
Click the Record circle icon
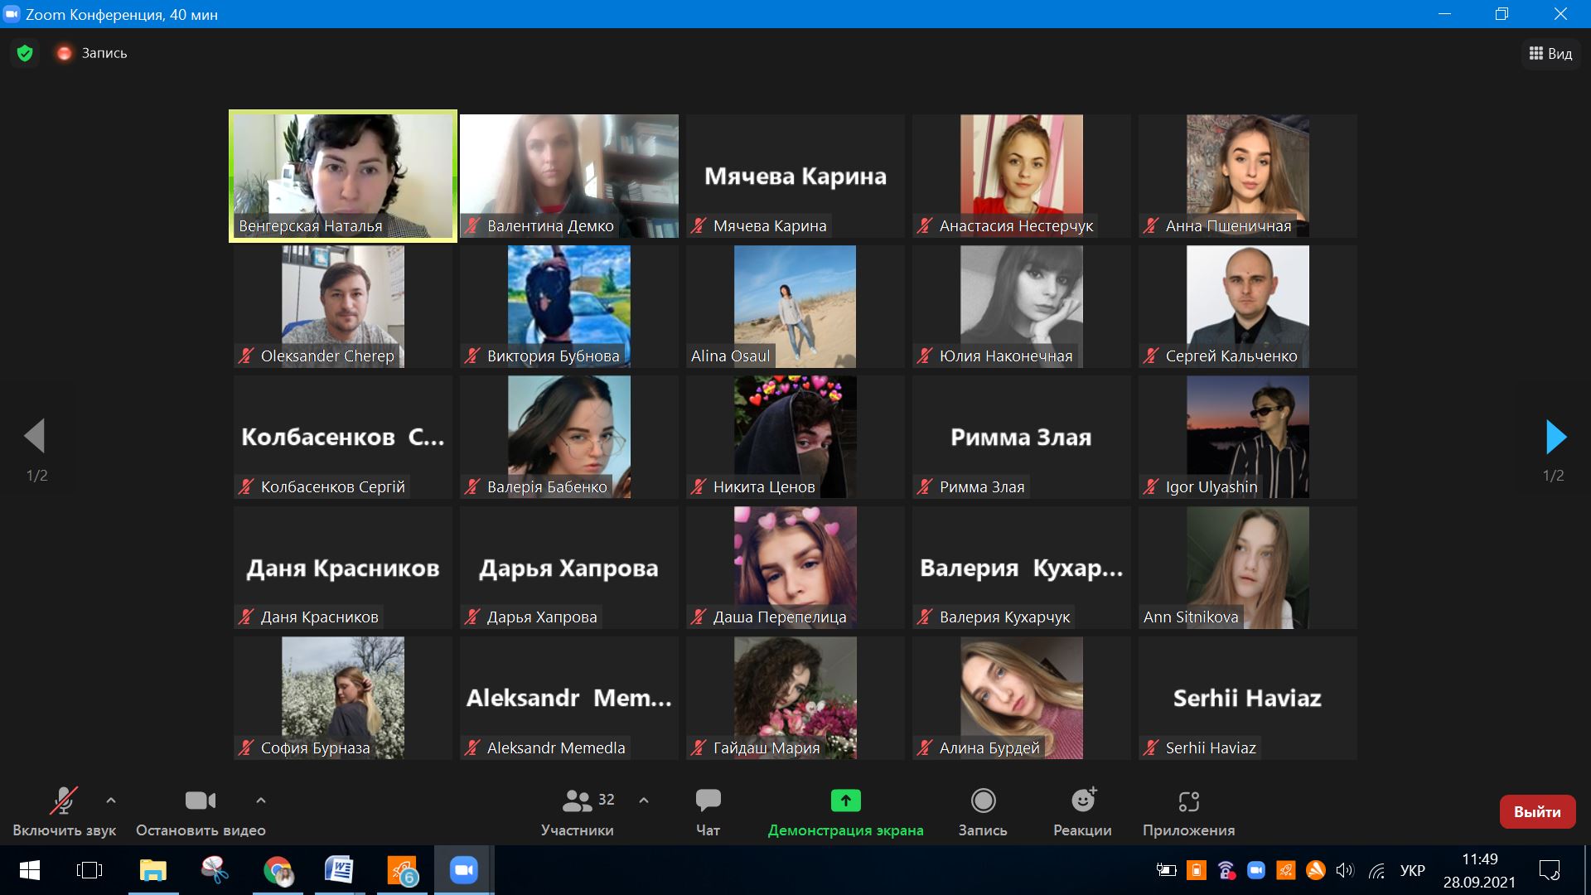[x=983, y=801]
